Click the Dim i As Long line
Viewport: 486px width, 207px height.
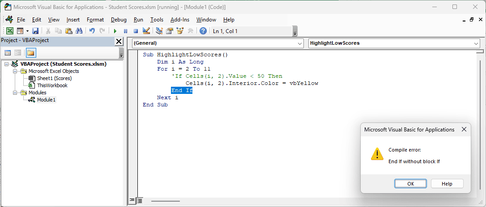(x=180, y=62)
